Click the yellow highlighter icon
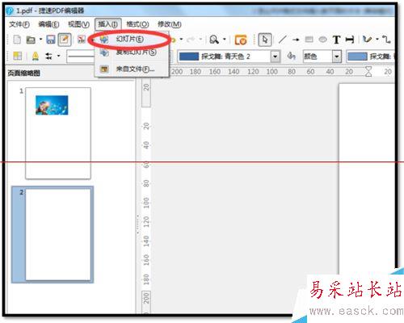Image resolution: width=404 pixels, height=323 pixels. 36,56
